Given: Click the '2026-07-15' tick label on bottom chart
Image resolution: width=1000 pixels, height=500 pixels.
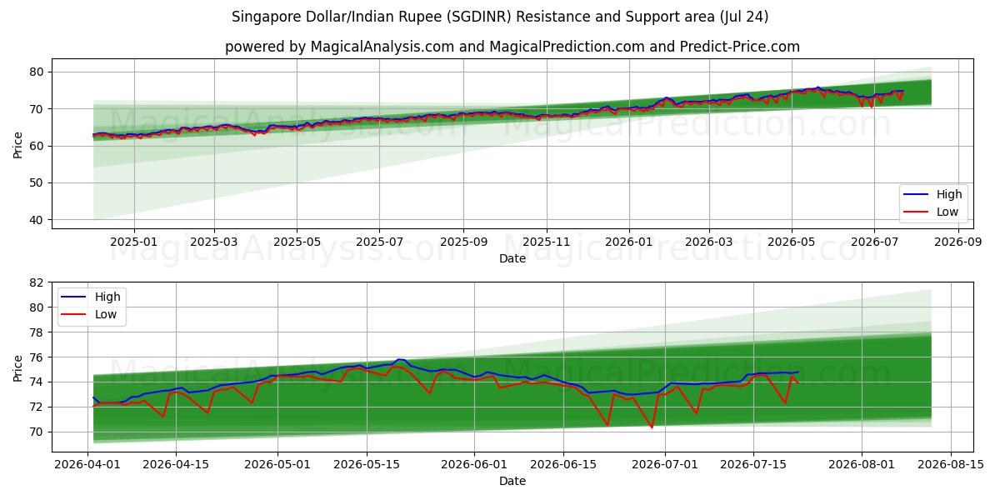Looking at the screenshot, I should tap(753, 464).
